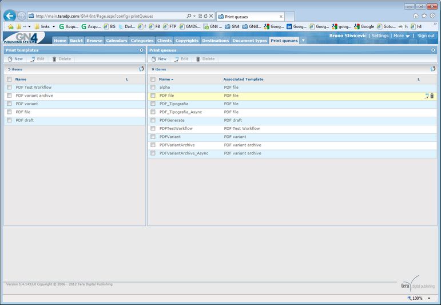Click the GN4 Publishing System logo
This screenshot has height=305, width=441.
coord(23,38)
